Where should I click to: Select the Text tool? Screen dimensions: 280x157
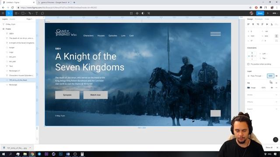(37, 13)
